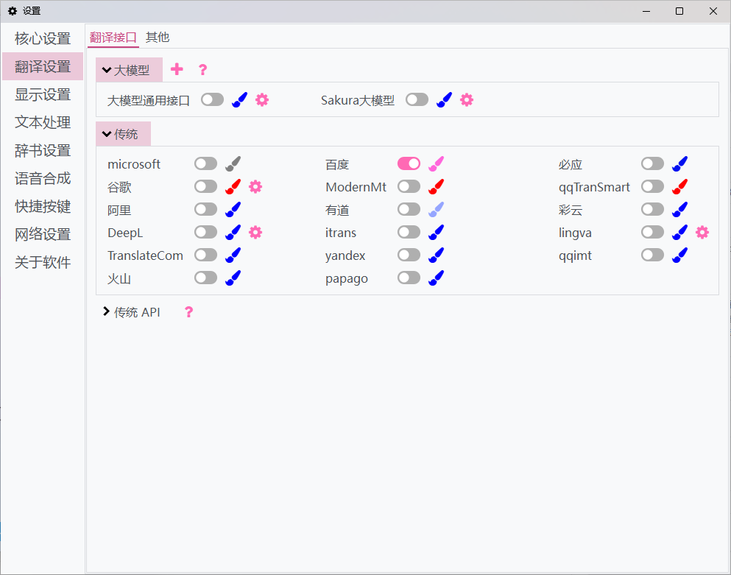Click the brush icon next to Sakura大模型
This screenshot has width=731, height=575.
coord(444,99)
